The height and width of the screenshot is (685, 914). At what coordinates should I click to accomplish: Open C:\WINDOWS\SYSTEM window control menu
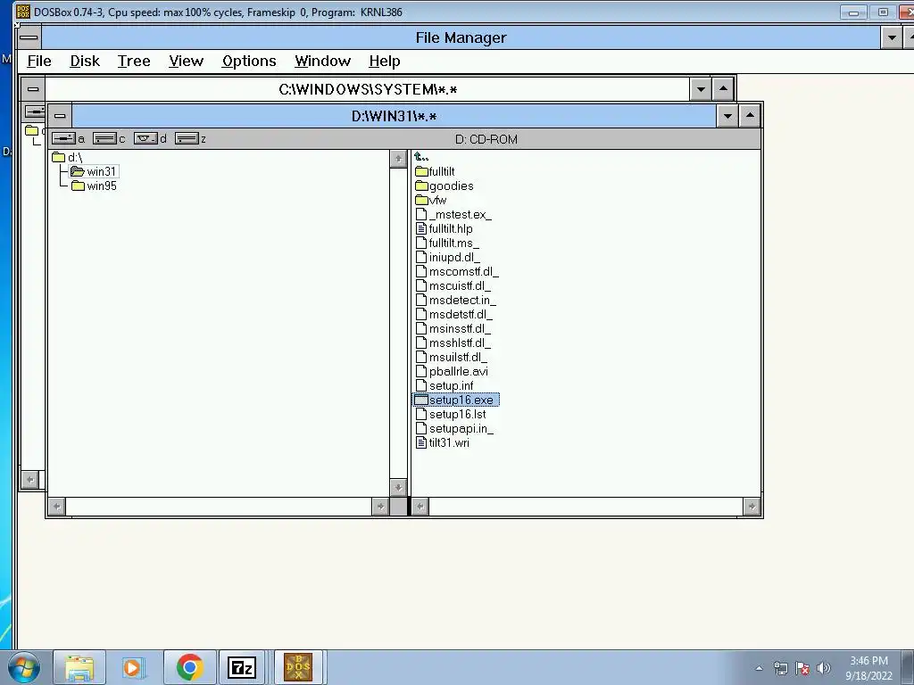point(33,89)
